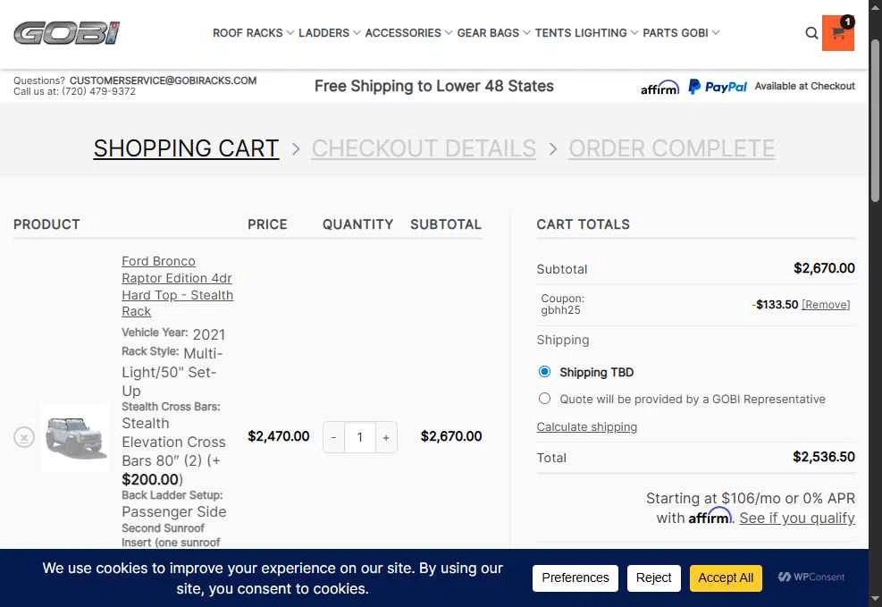The image size is (882, 607).
Task: Accept all cookies
Action: point(726,577)
